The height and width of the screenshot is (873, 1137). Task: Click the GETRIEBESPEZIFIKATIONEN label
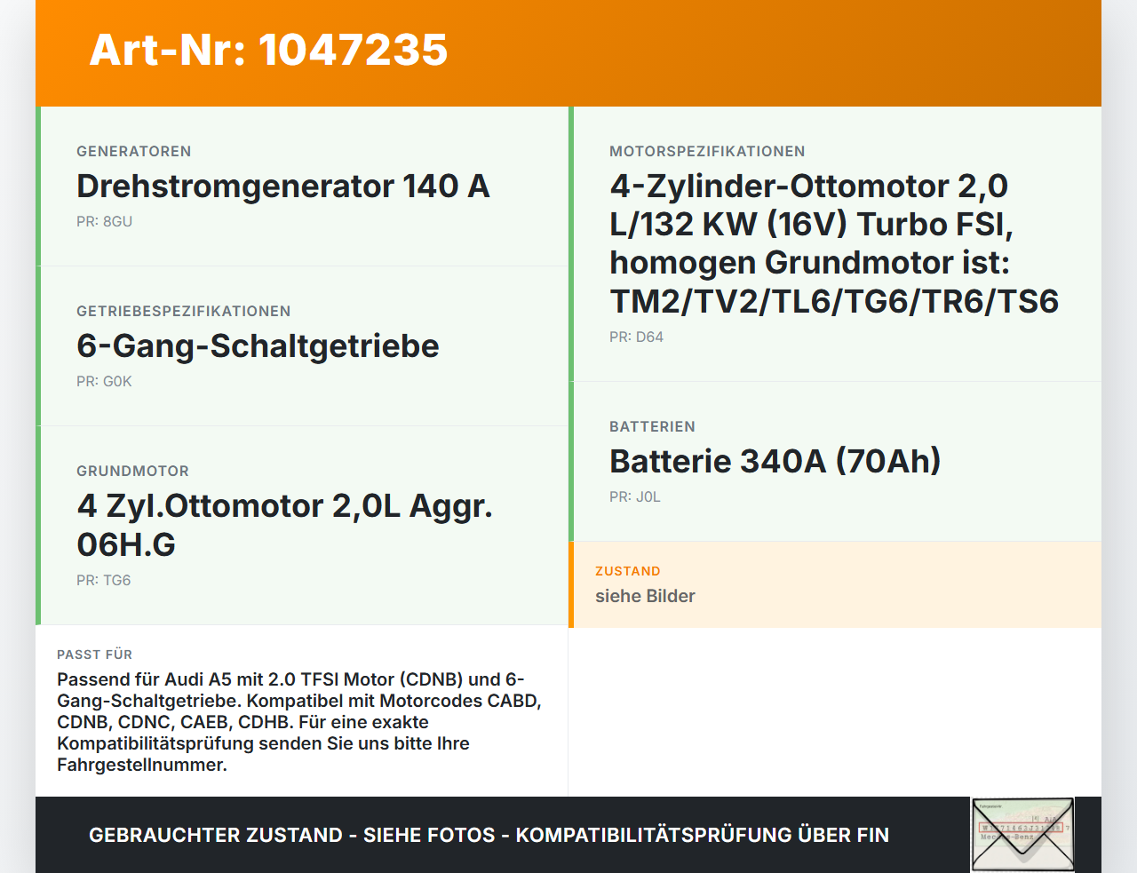click(x=184, y=311)
